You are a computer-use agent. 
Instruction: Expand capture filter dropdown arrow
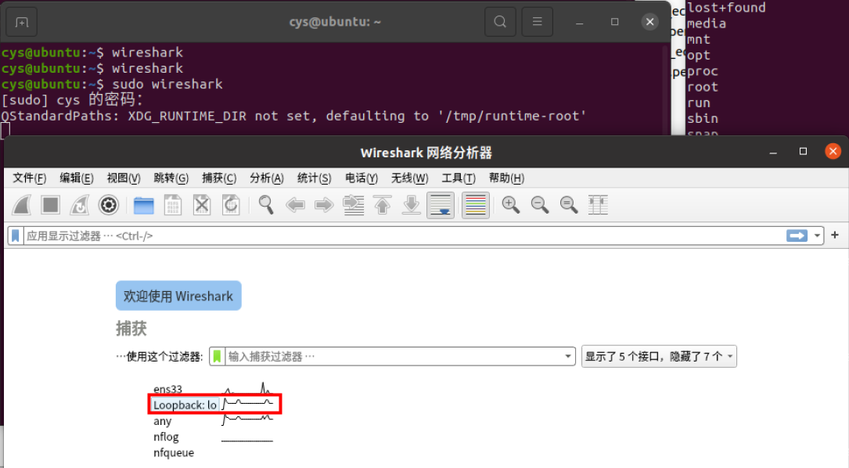(x=568, y=356)
